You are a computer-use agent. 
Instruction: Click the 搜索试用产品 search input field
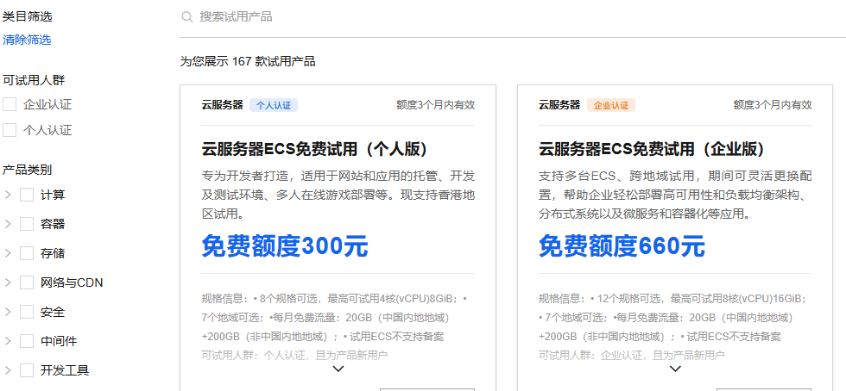point(432,16)
